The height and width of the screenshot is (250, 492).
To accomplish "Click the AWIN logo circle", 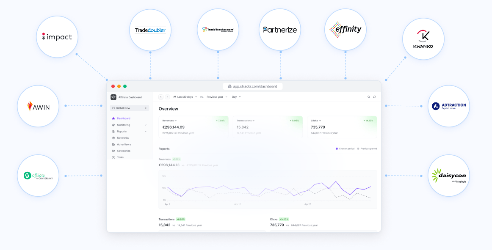I will (38, 106).
